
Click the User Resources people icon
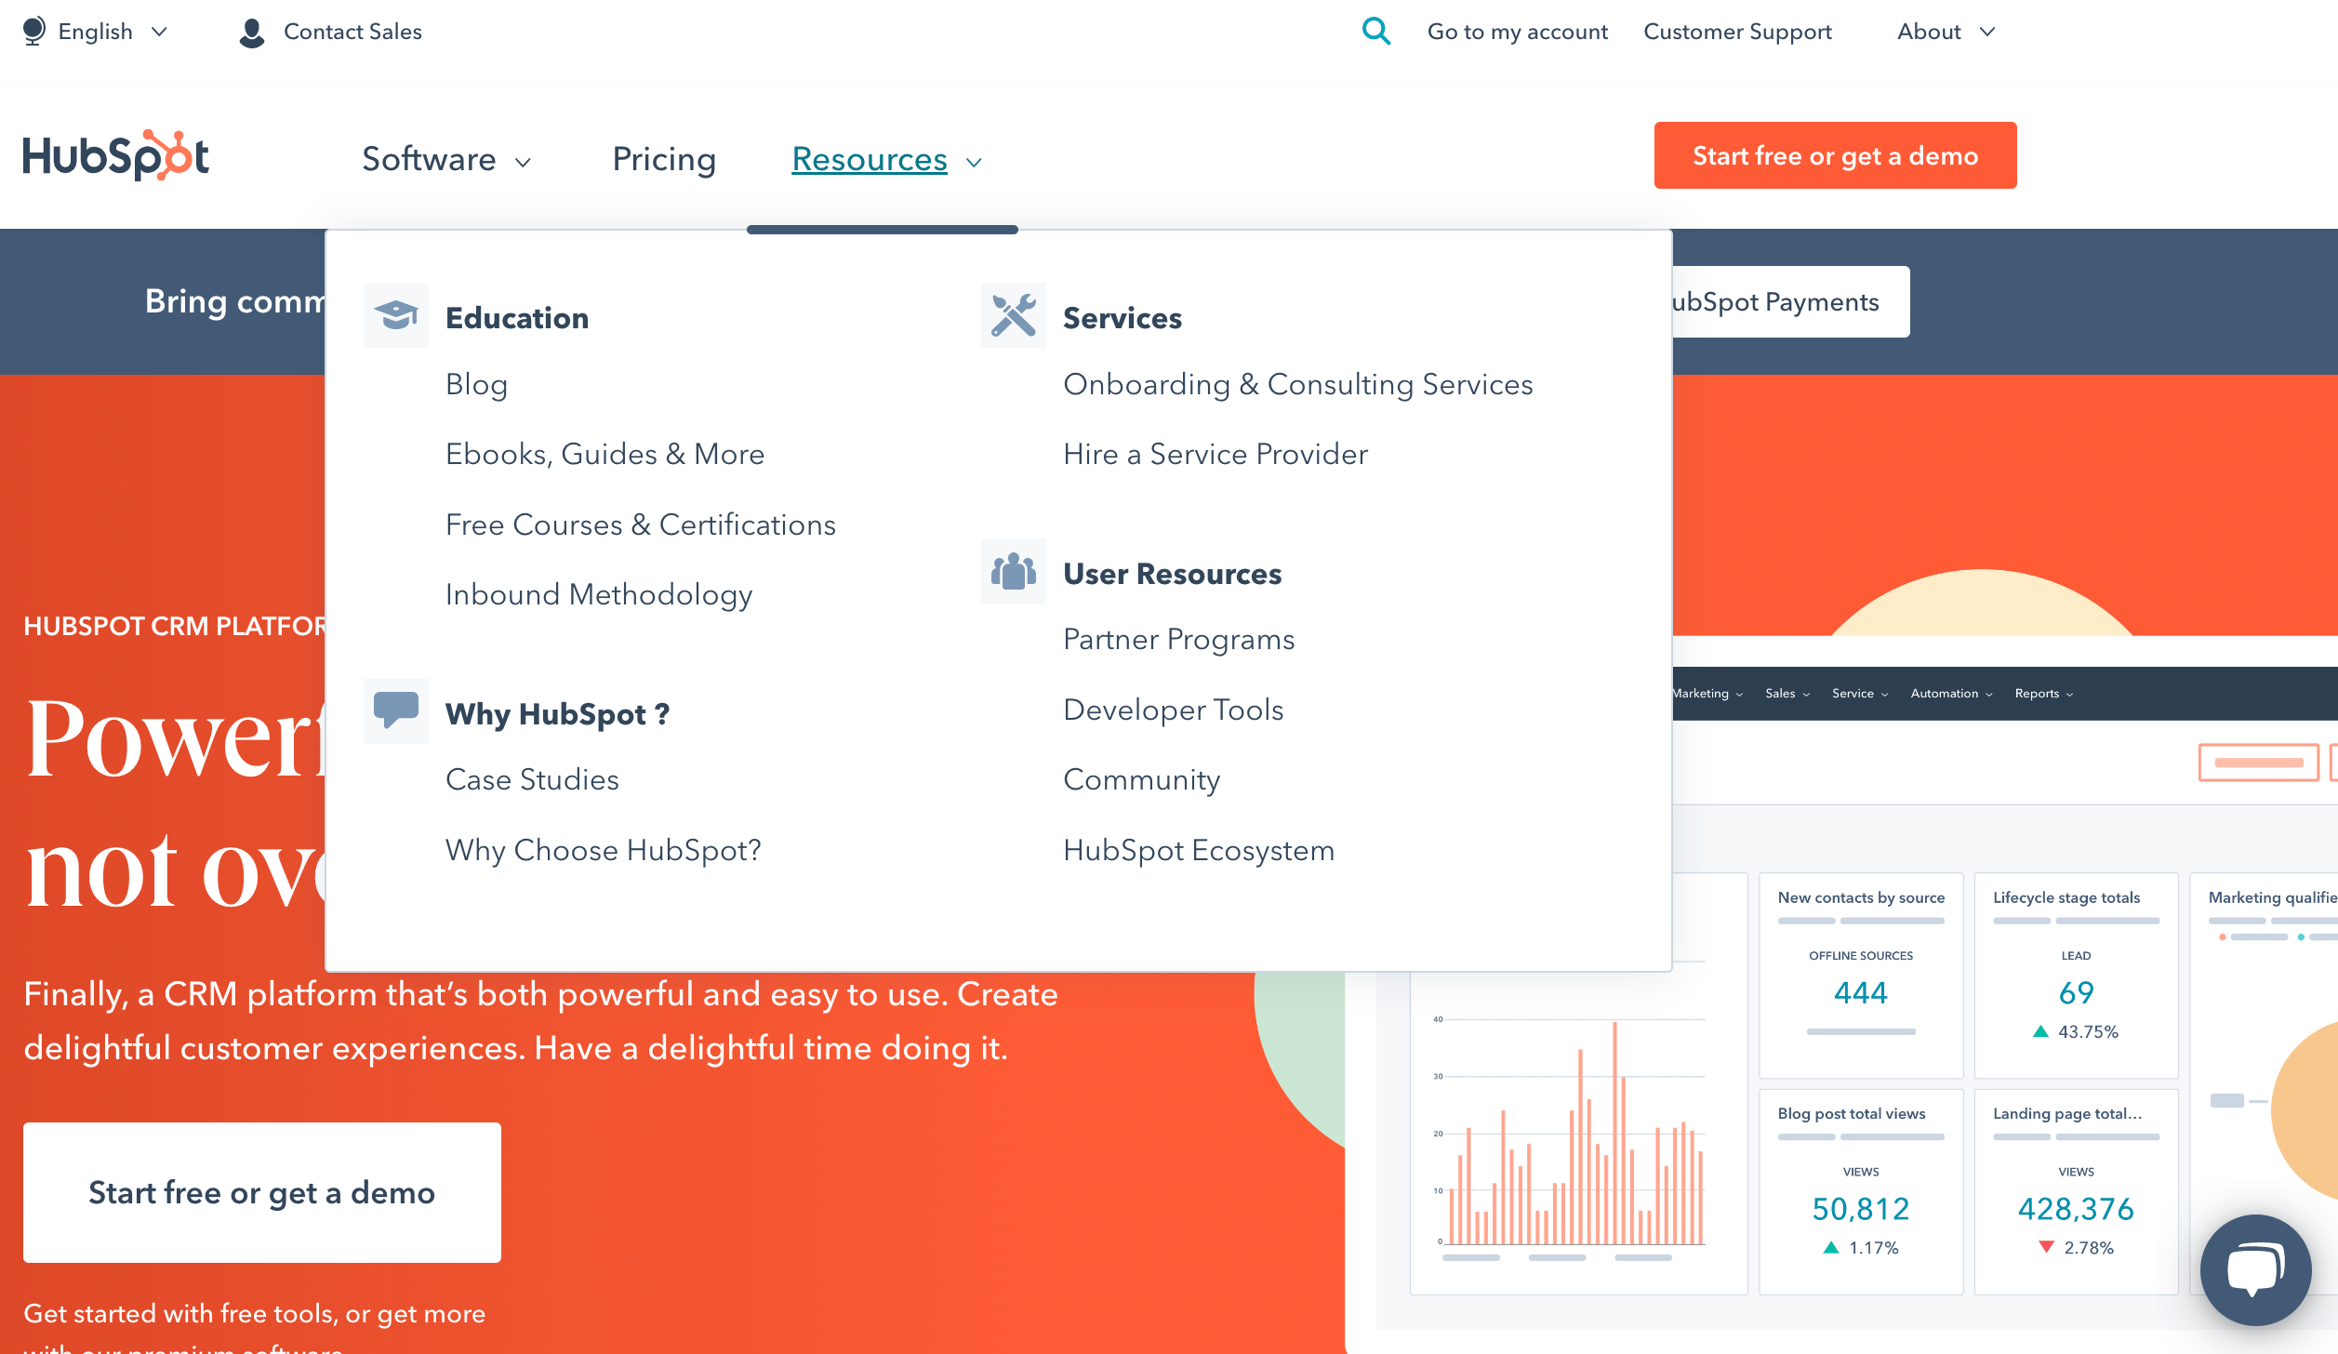1014,571
